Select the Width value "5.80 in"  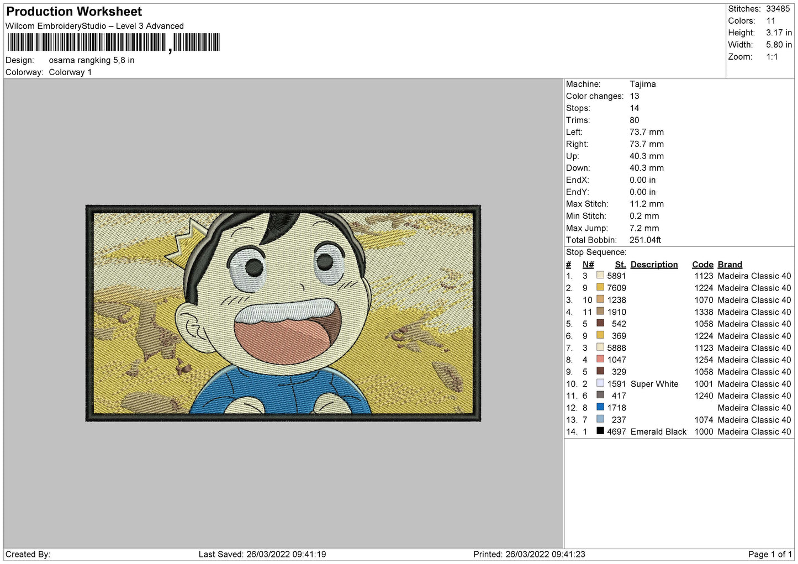tap(779, 45)
